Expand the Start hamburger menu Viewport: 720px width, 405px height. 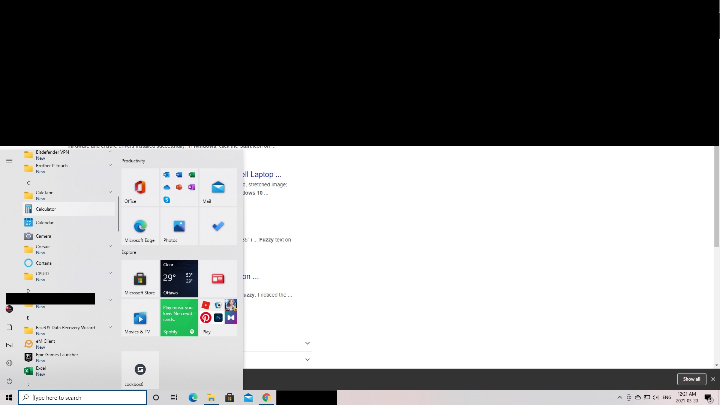point(9,160)
